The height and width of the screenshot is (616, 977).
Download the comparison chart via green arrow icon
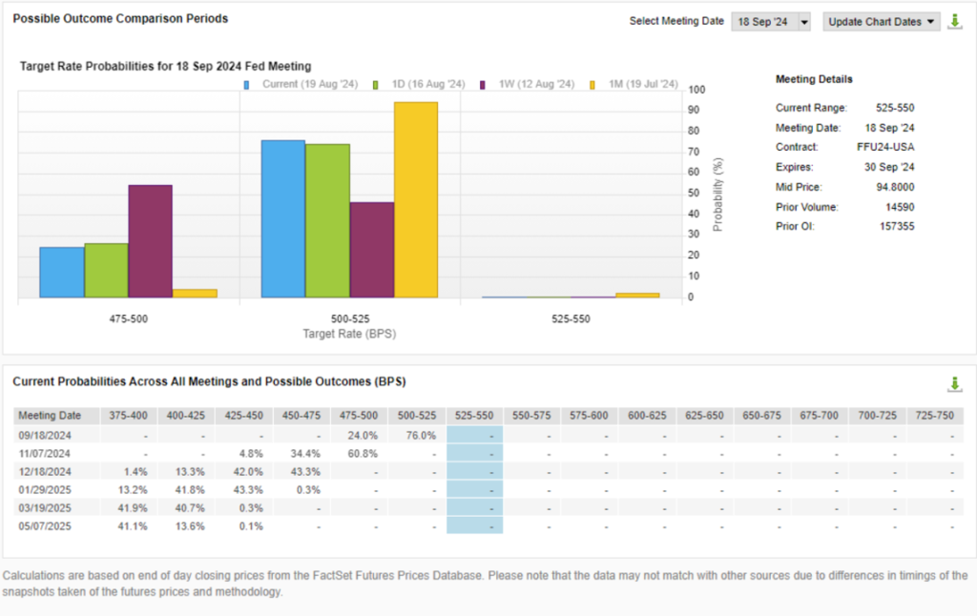click(954, 22)
